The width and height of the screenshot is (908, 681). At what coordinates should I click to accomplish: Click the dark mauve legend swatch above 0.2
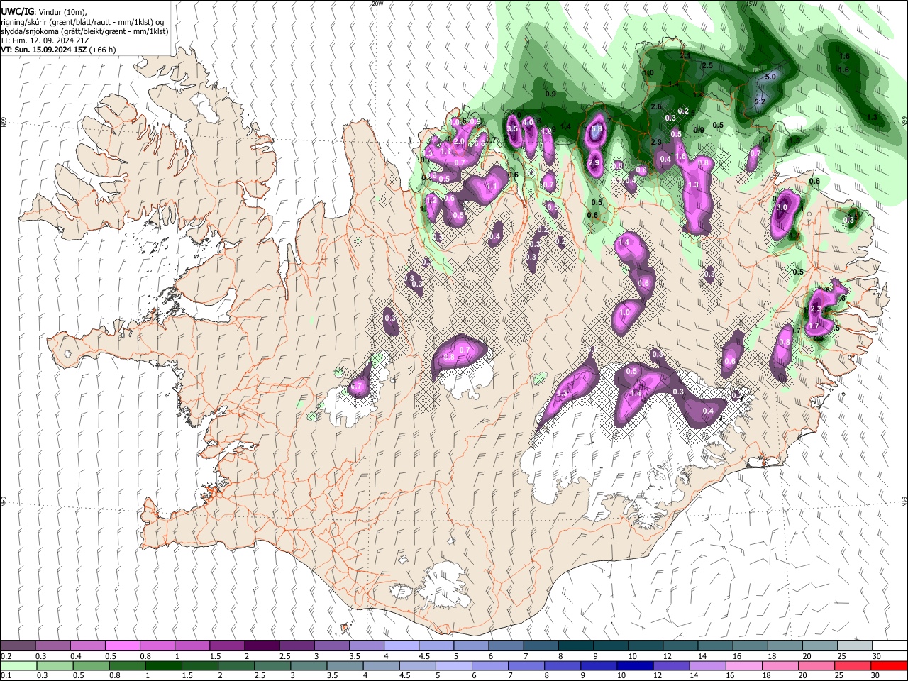(x=18, y=646)
